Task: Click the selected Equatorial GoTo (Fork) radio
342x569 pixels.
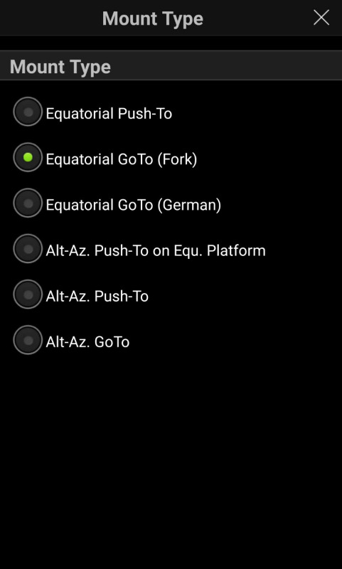Action: 28,157
